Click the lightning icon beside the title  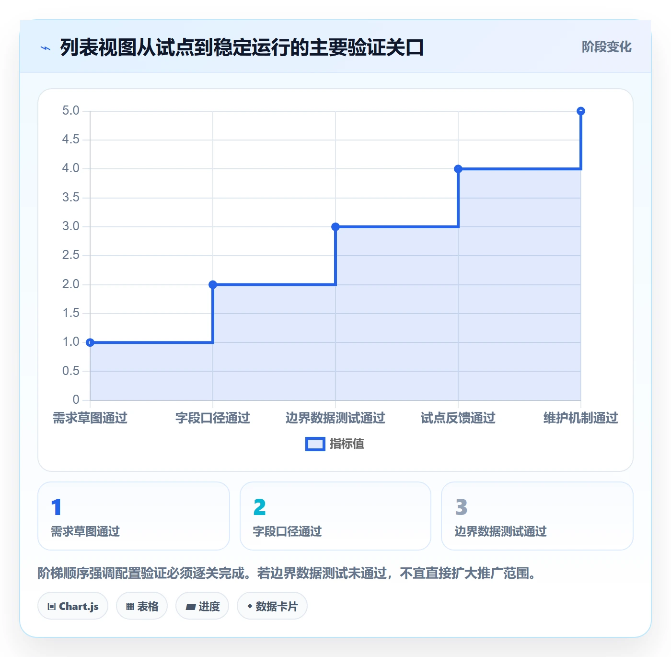pyautogui.click(x=46, y=48)
